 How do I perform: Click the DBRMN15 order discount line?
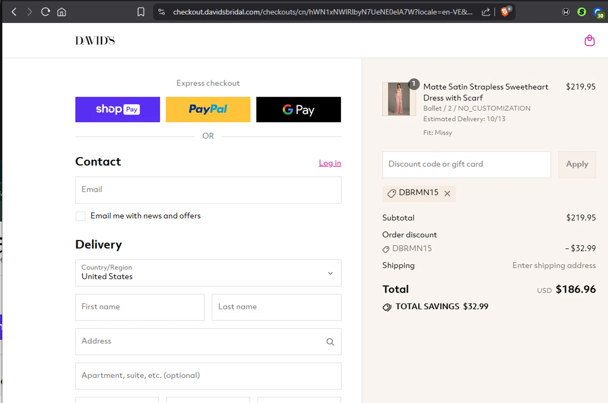point(489,248)
